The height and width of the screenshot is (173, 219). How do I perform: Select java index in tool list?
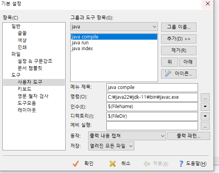point(114,49)
